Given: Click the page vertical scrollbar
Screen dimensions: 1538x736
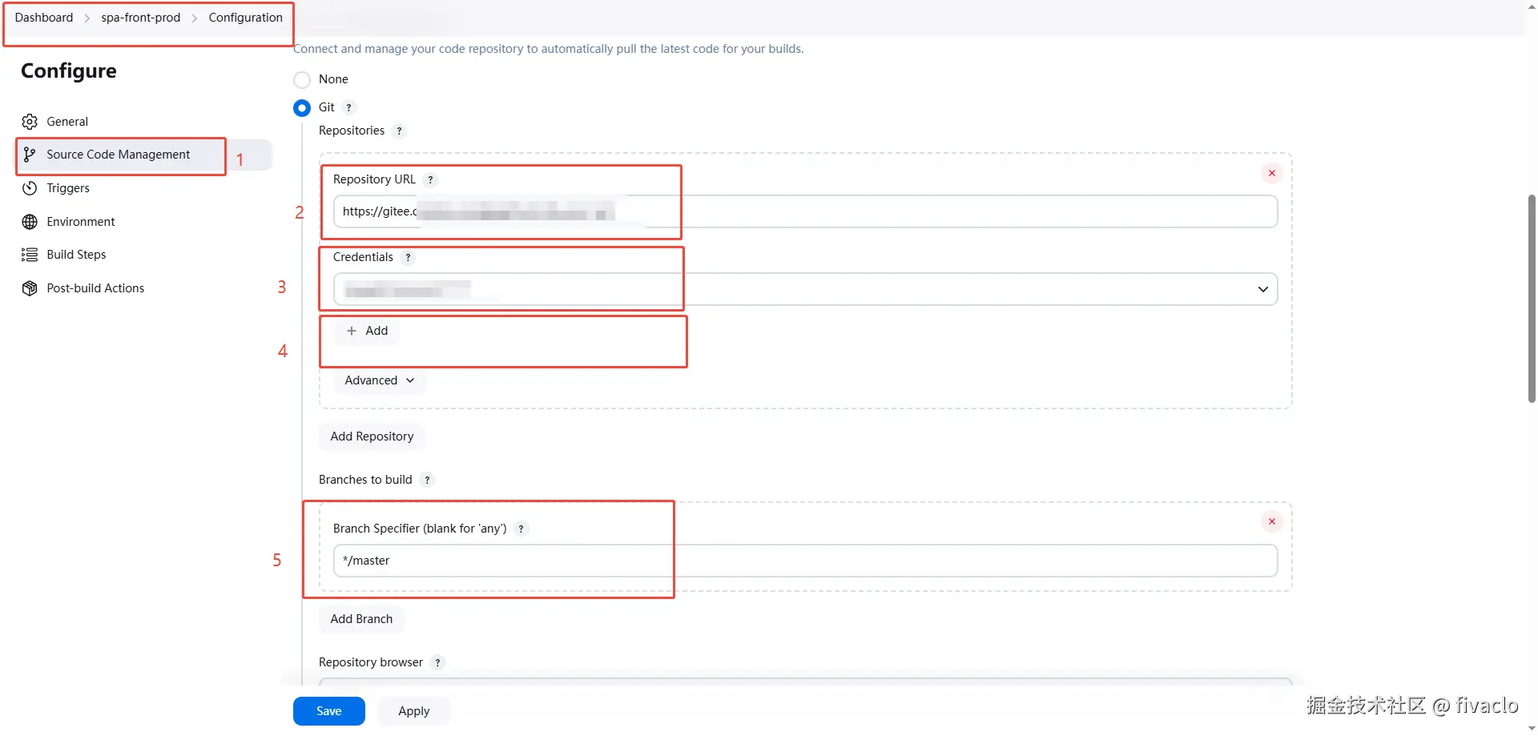Looking at the screenshot, I should (x=1532, y=298).
